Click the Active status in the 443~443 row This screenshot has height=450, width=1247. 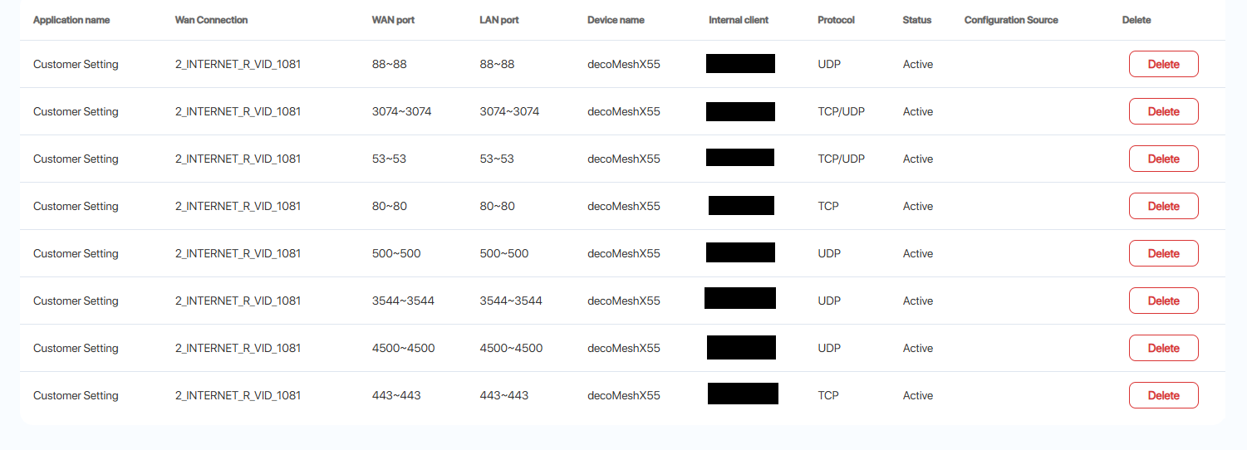point(918,395)
